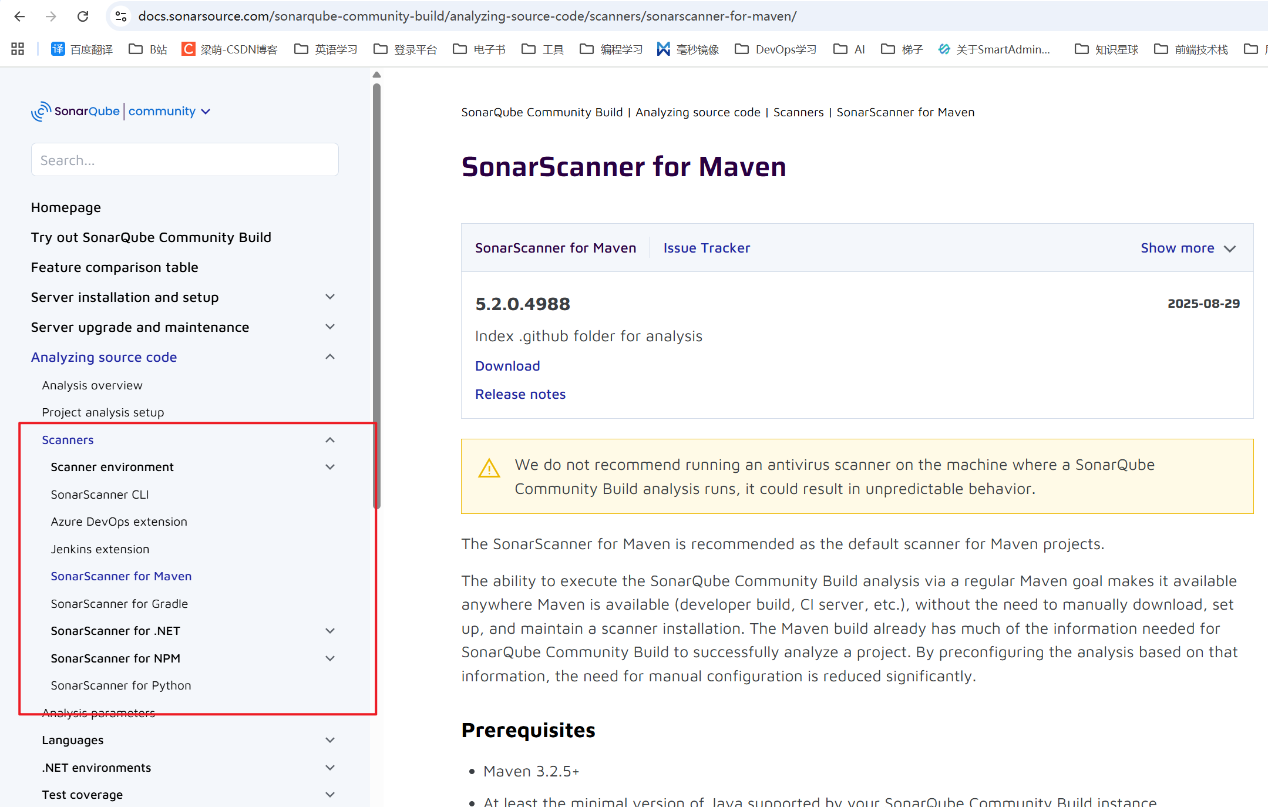Open the community edition dropdown

pos(170,111)
